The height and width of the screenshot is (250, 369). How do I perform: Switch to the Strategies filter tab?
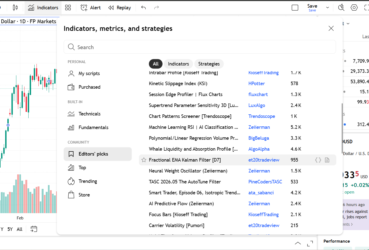click(209, 64)
